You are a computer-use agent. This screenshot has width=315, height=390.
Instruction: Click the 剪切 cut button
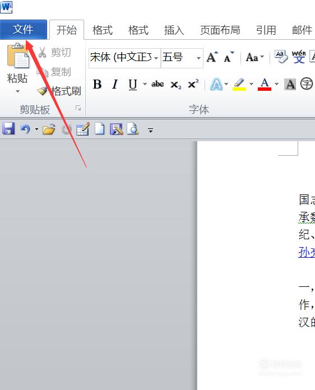[54, 52]
